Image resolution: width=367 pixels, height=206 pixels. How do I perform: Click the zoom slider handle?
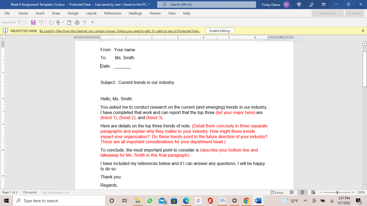(337, 192)
